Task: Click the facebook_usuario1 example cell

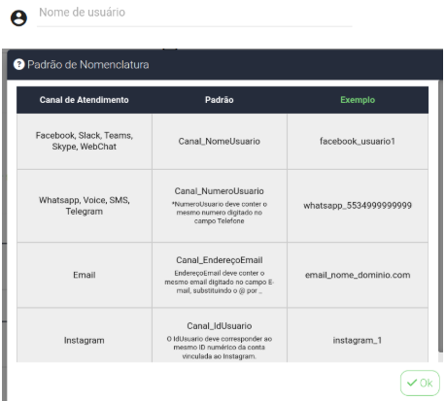Action: tap(358, 142)
